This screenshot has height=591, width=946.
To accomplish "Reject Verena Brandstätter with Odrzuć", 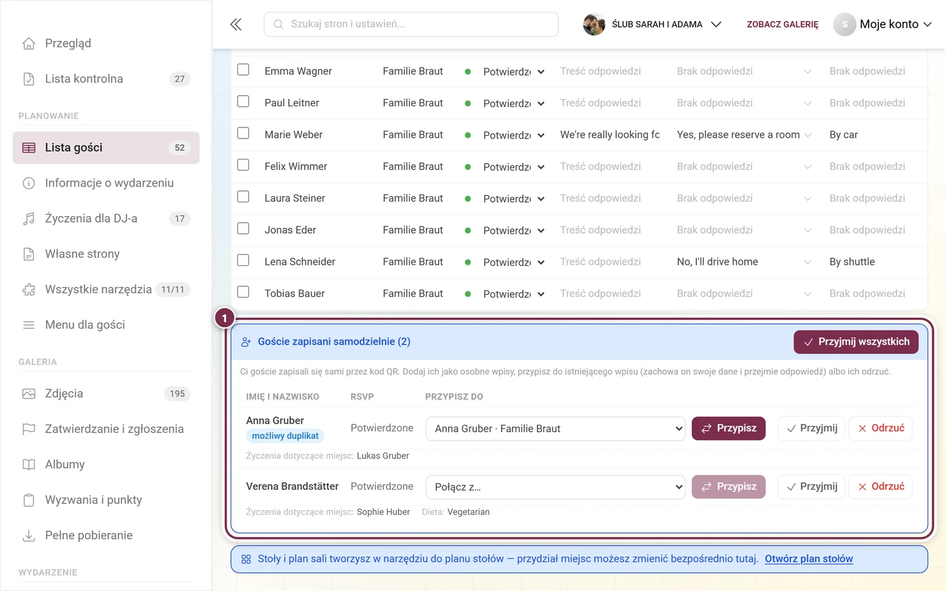I will tap(880, 487).
